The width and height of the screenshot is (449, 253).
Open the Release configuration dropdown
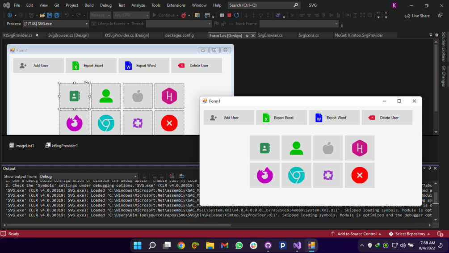[x=101, y=15]
